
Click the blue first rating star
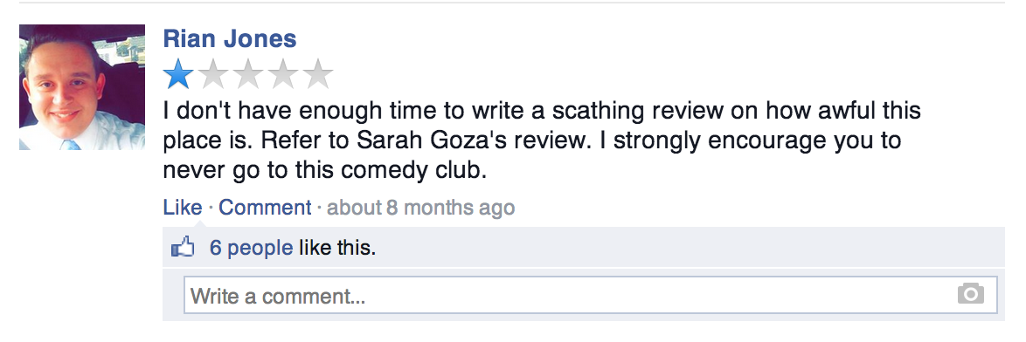coord(178,74)
